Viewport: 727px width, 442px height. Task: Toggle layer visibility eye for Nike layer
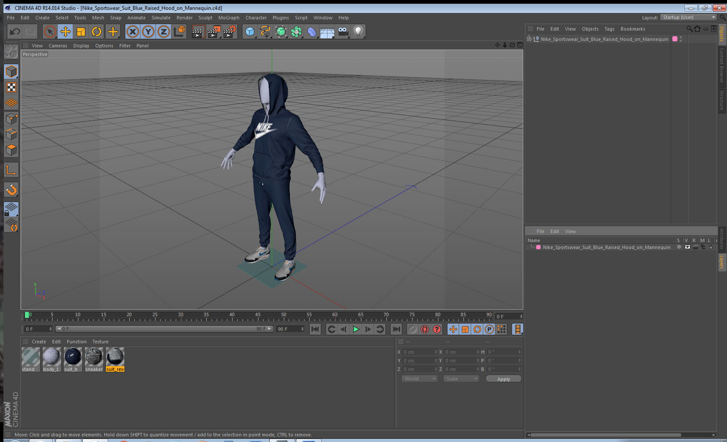tap(687, 247)
